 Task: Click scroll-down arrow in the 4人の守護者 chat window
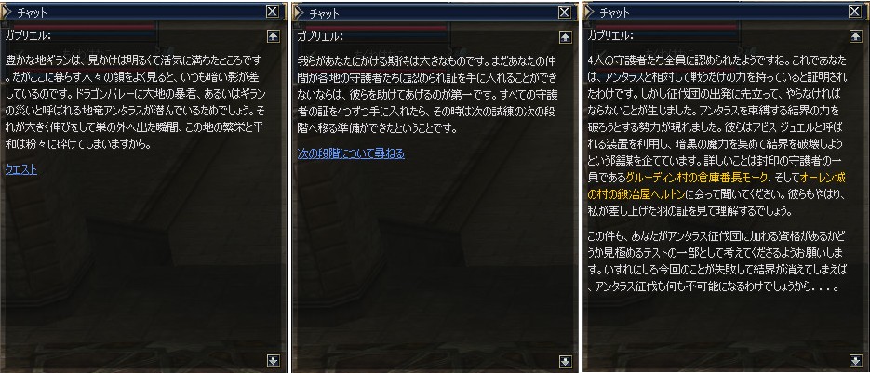click(855, 361)
